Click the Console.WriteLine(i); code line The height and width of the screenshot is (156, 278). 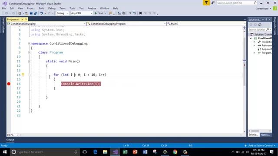(x=81, y=84)
